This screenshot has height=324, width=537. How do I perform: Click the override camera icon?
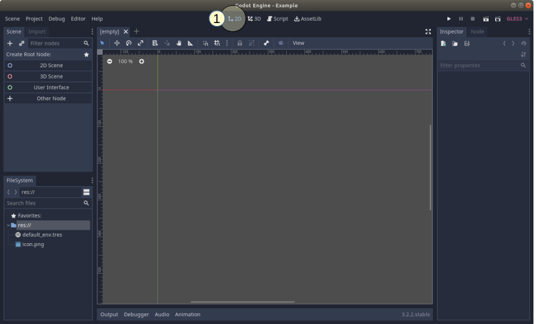[x=281, y=43]
